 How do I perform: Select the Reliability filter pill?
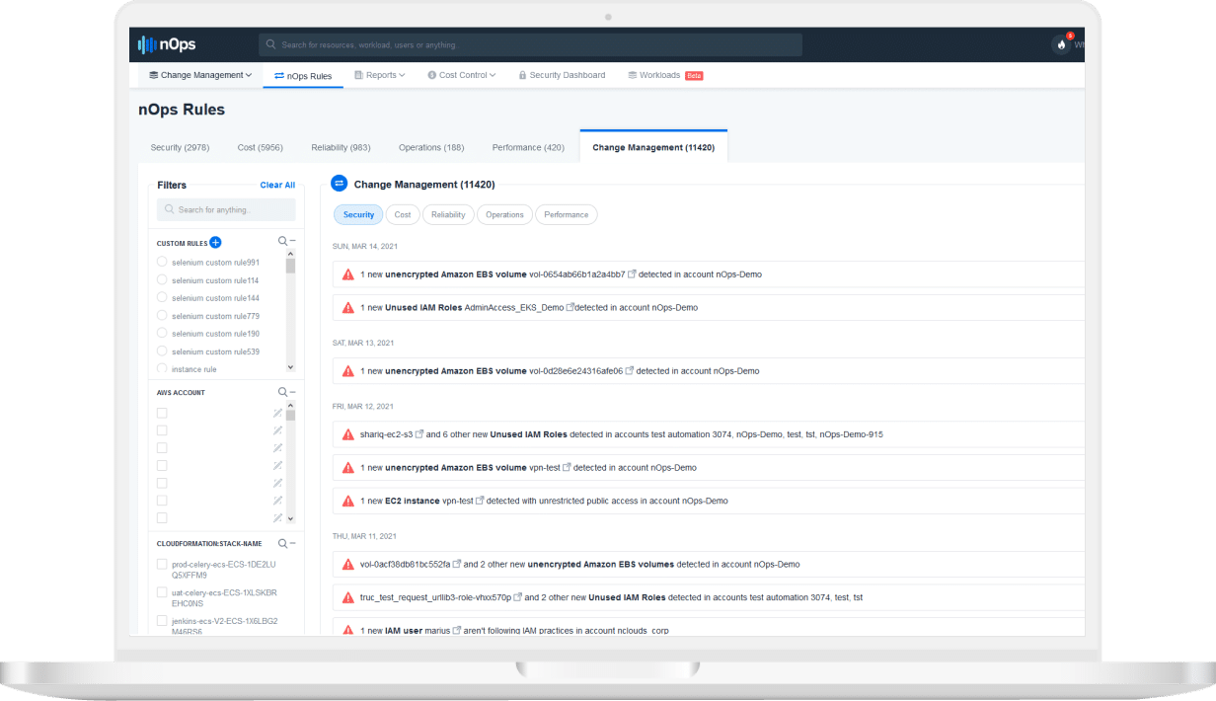448,214
